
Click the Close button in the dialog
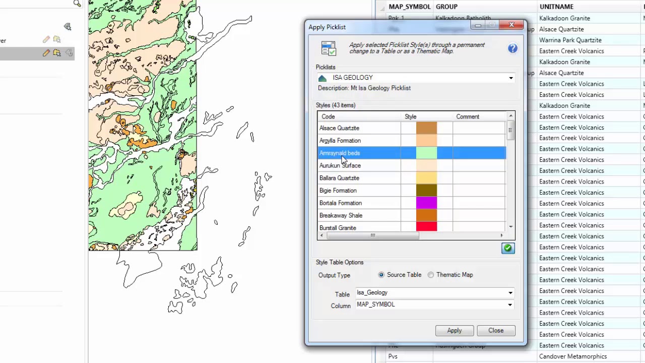point(496,331)
